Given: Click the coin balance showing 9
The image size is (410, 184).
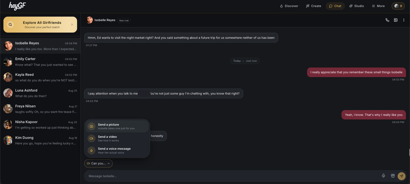Looking at the screenshot, I should coord(398,6).
